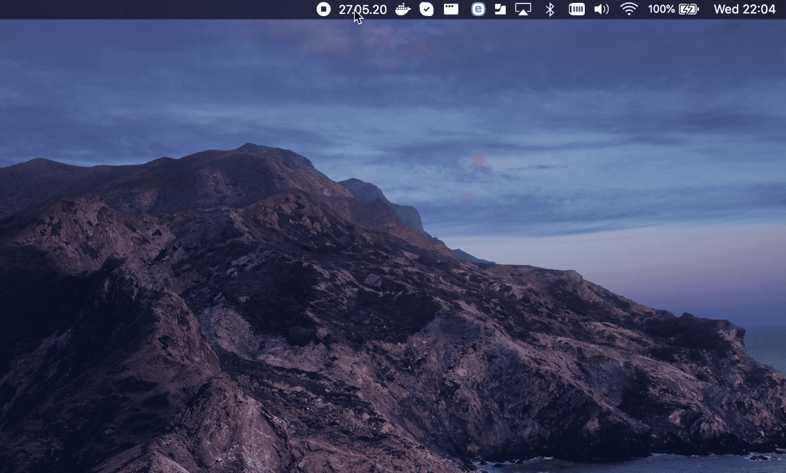The width and height of the screenshot is (786, 473).
Task: Stop the screen recording from the menu bar
Action: coord(324,9)
